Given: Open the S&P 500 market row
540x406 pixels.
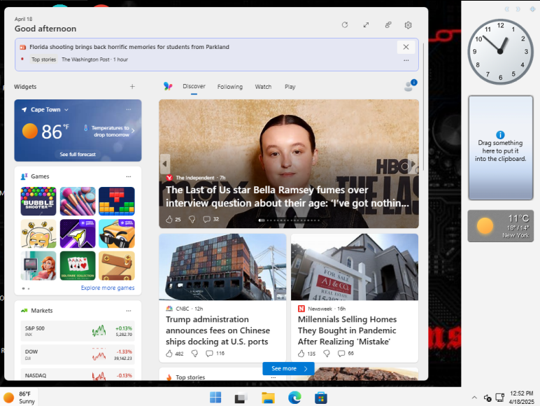Looking at the screenshot, I should pos(78,331).
